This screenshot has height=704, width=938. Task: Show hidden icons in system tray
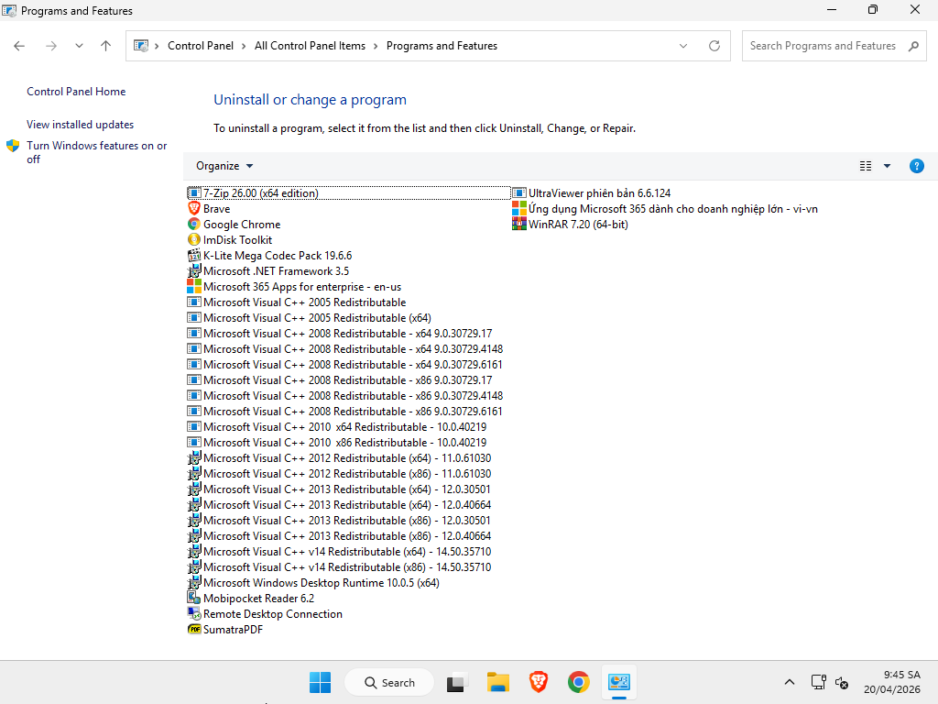click(x=790, y=682)
